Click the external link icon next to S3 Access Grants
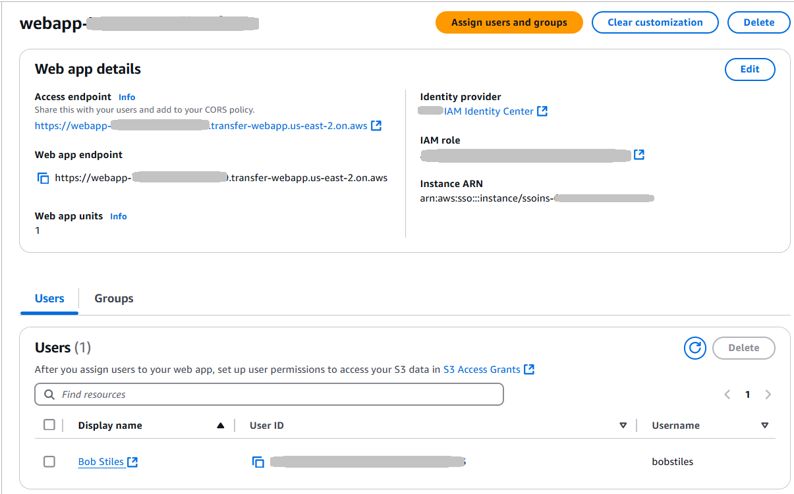The height and width of the screenshot is (494, 794). coord(528,370)
